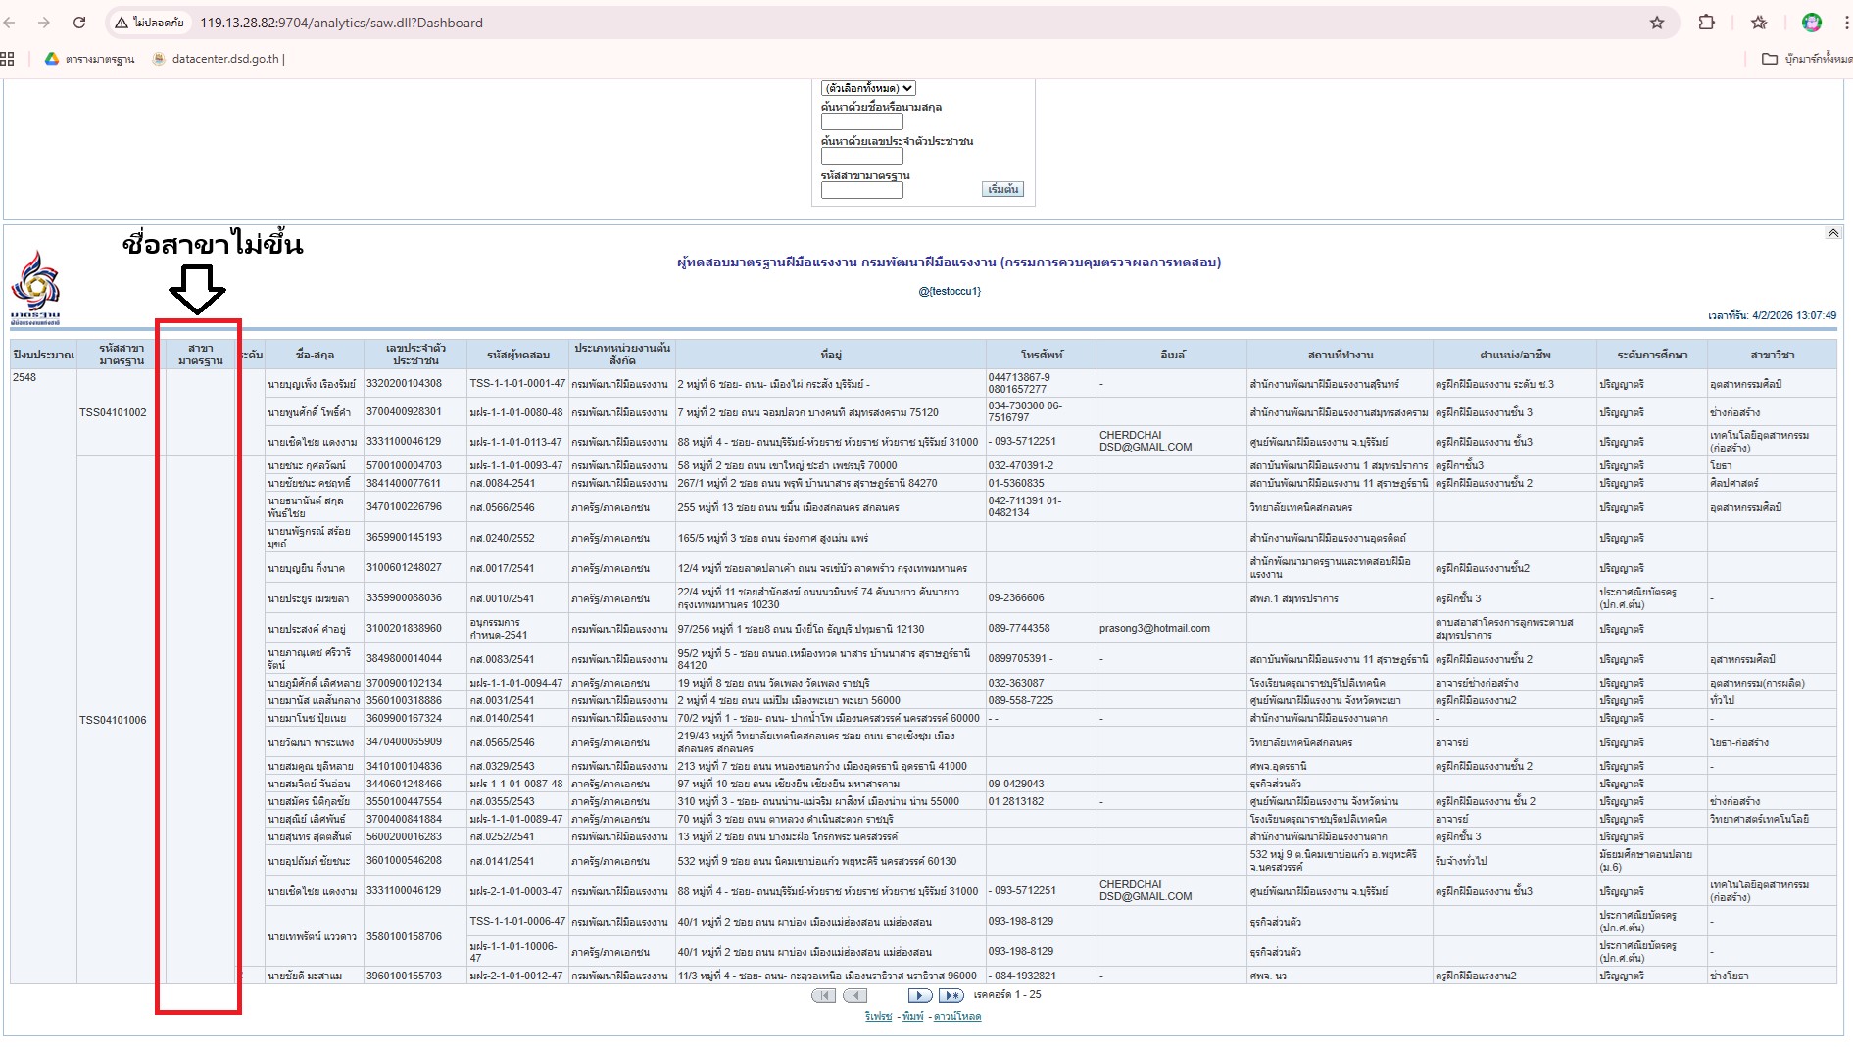Open the "ตัวเลือกทั้งหมด" dropdown

pos(868,88)
